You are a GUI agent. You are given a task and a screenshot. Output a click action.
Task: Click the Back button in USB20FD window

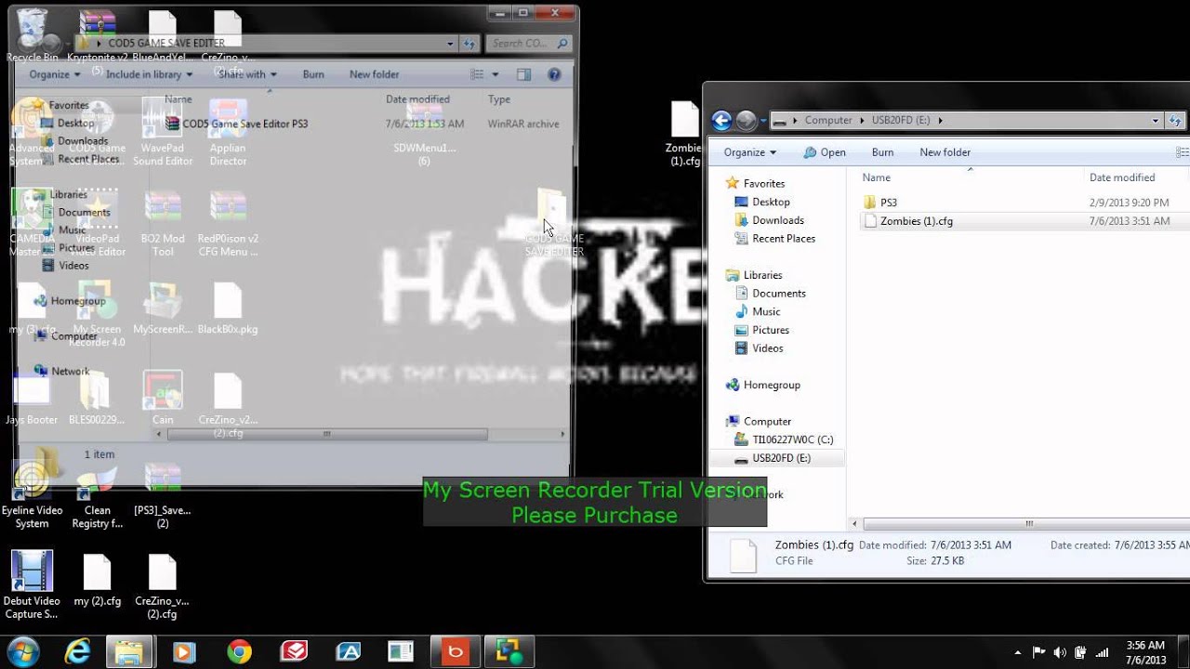(x=721, y=120)
